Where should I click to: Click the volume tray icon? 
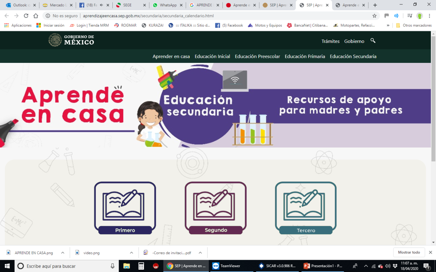click(388, 266)
